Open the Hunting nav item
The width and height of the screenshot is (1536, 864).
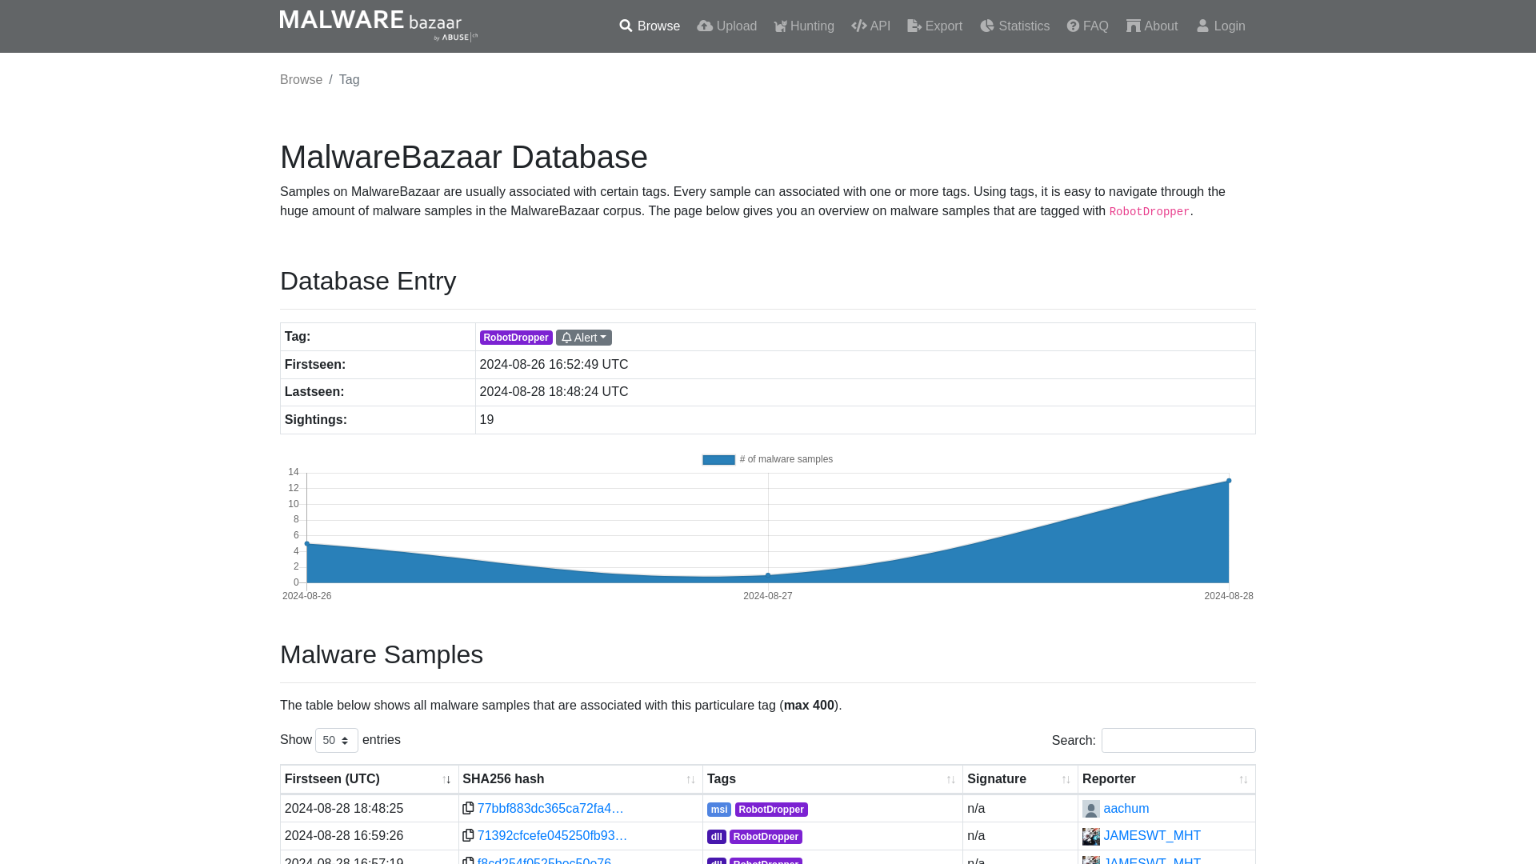pyautogui.click(x=804, y=26)
